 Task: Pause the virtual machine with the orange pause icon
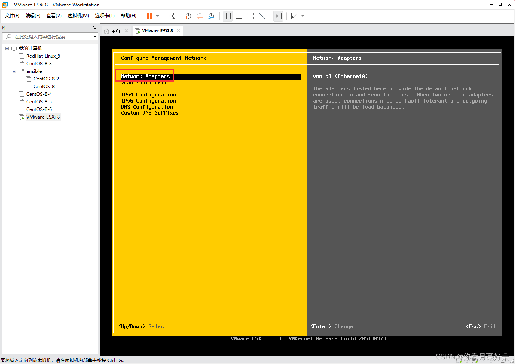(149, 16)
